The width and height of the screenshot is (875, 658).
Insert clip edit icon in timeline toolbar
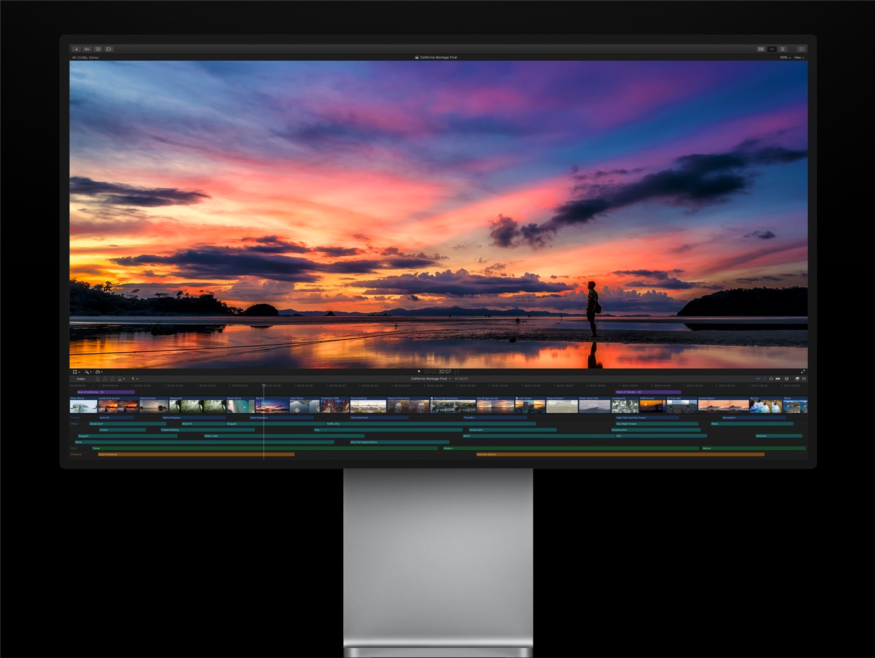(x=105, y=379)
